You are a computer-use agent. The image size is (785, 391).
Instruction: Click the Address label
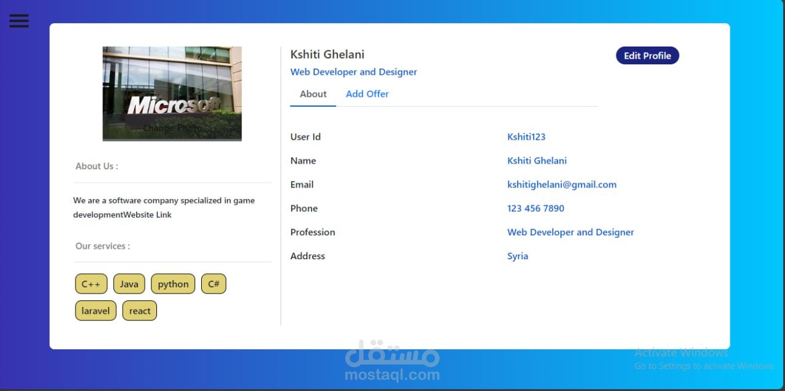pyautogui.click(x=307, y=256)
